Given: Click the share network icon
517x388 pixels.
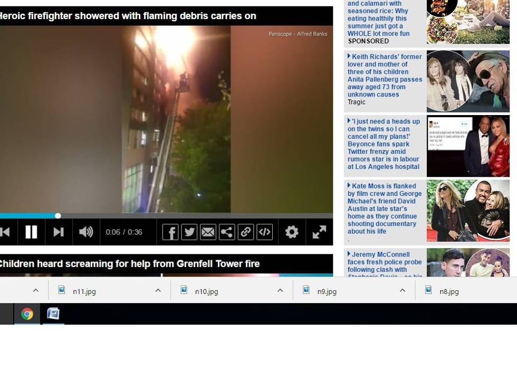Looking at the screenshot, I should coord(227,232).
